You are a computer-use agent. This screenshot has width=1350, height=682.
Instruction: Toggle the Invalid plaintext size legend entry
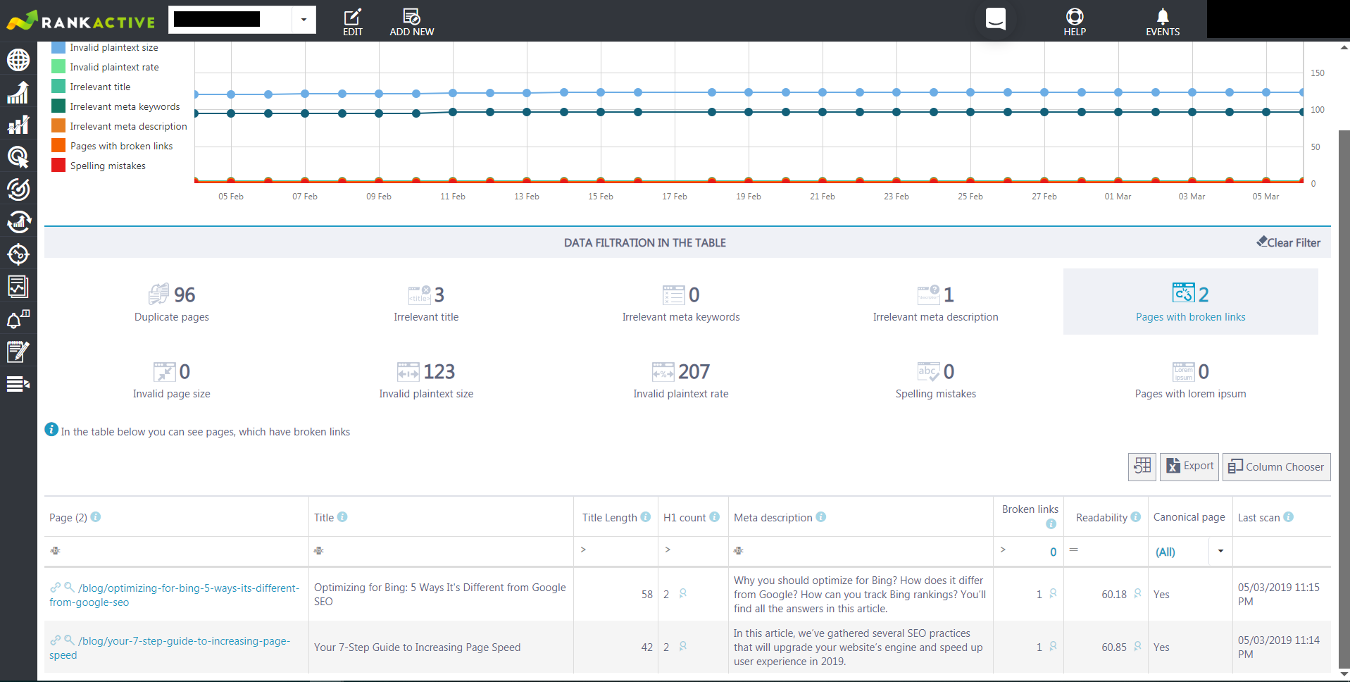[105, 47]
